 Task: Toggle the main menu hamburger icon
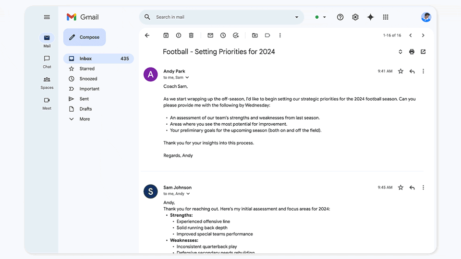[47, 17]
